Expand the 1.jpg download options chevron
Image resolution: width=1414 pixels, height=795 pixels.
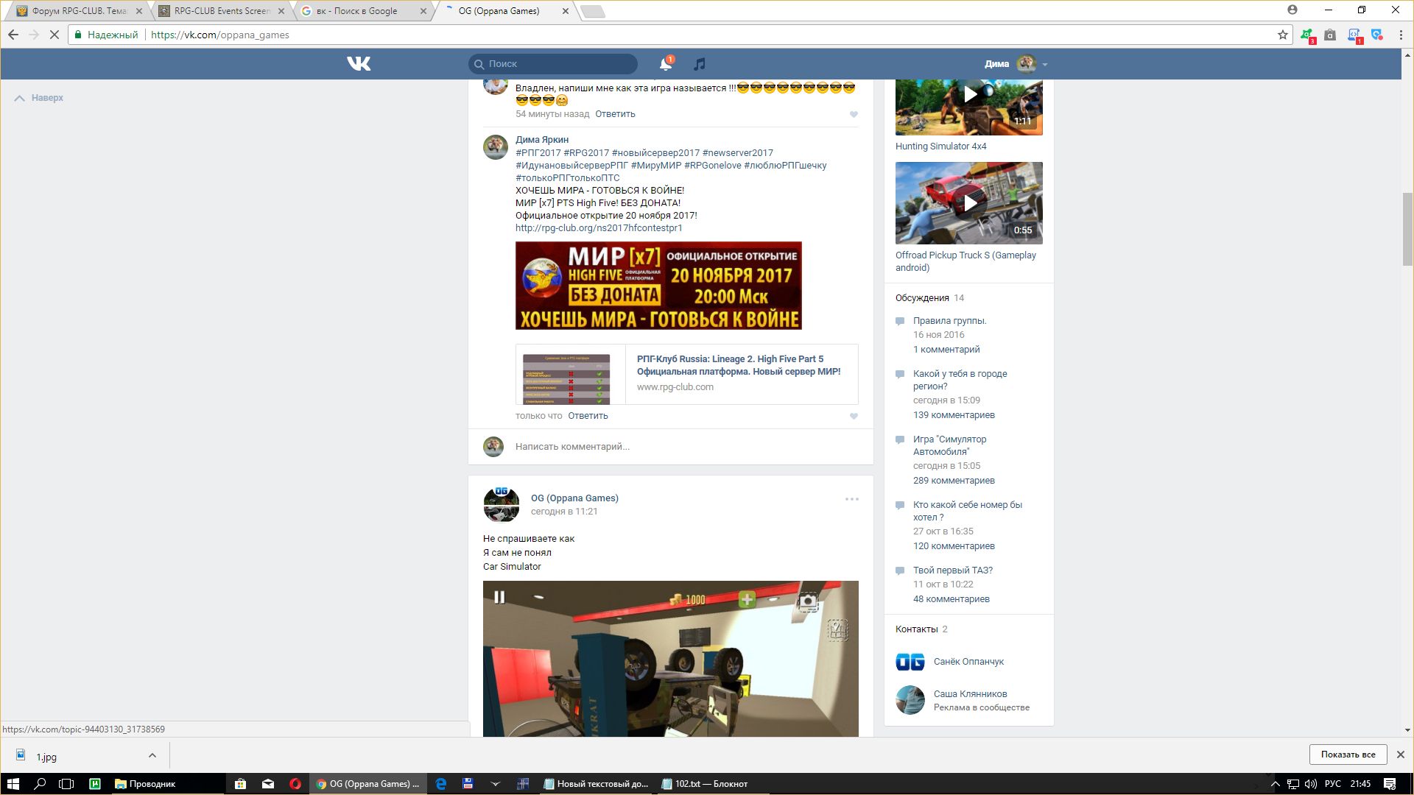click(152, 755)
